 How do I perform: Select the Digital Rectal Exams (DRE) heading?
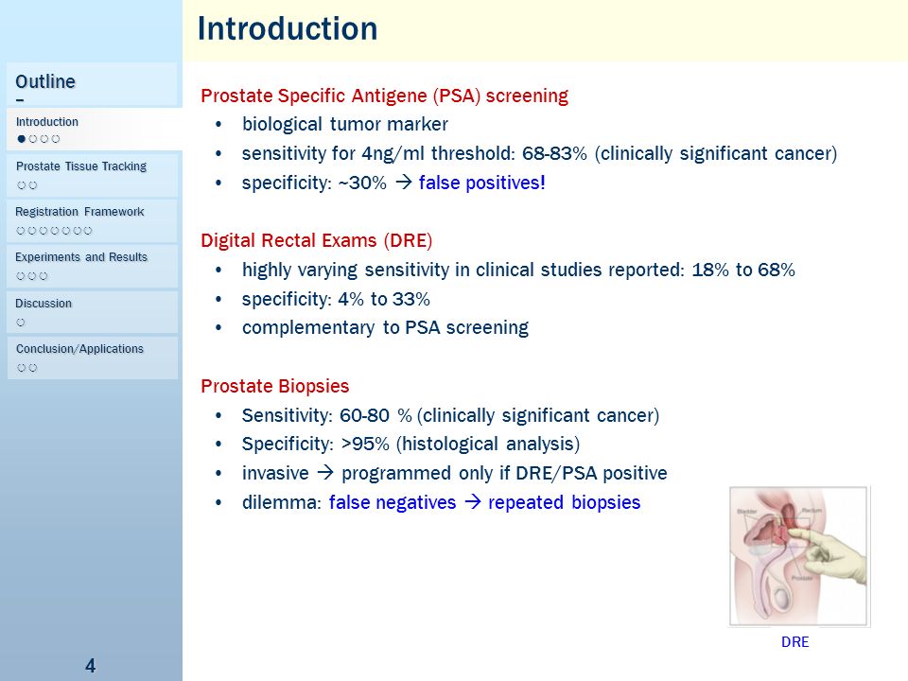(316, 240)
